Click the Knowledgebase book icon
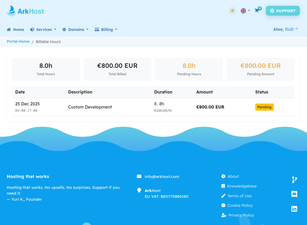Image resolution: width=307 pixels, height=225 pixels. [x=223, y=186]
